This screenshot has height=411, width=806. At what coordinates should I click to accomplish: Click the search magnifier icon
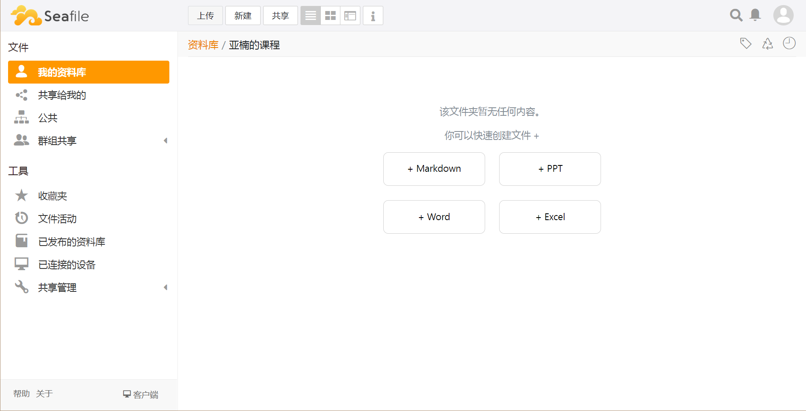pyautogui.click(x=736, y=15)
